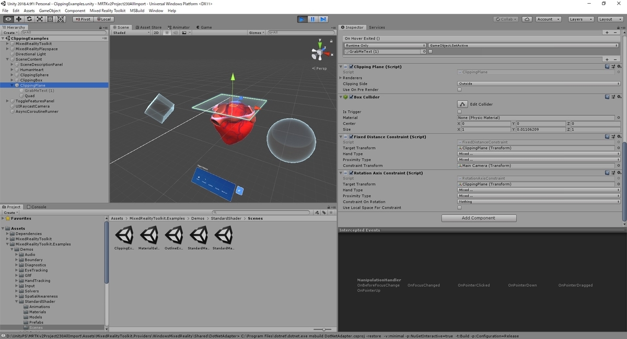Click the Play button
The height and width of the screenshot is (339, 627).
tap(302, 19)
